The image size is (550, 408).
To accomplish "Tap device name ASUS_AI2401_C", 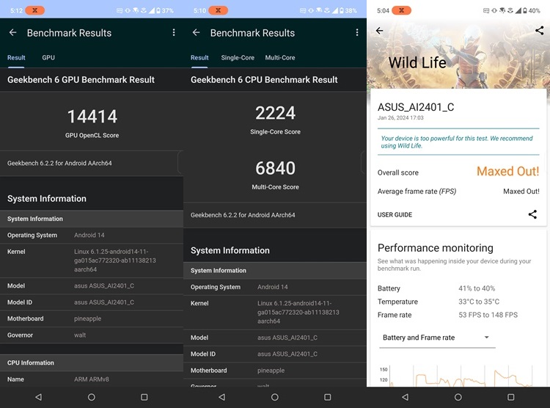I will [x=416, y=107].
